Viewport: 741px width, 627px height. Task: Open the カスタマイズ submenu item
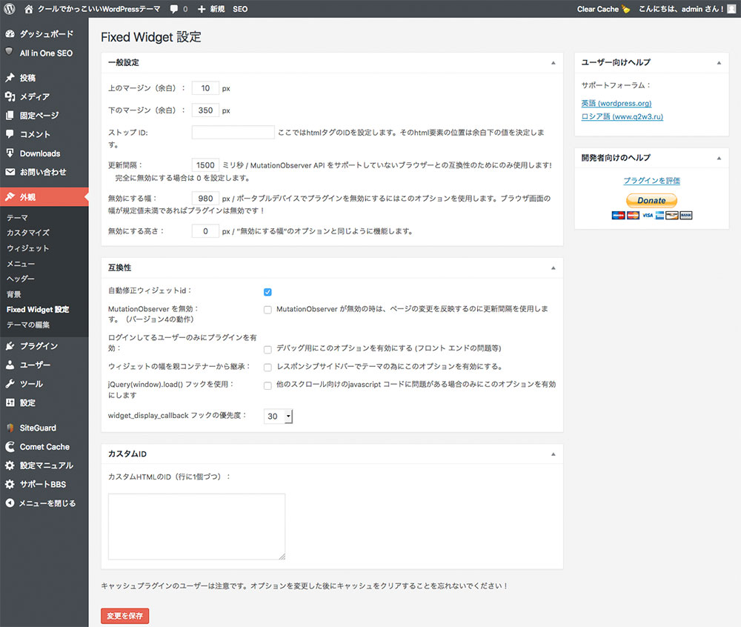28,233
